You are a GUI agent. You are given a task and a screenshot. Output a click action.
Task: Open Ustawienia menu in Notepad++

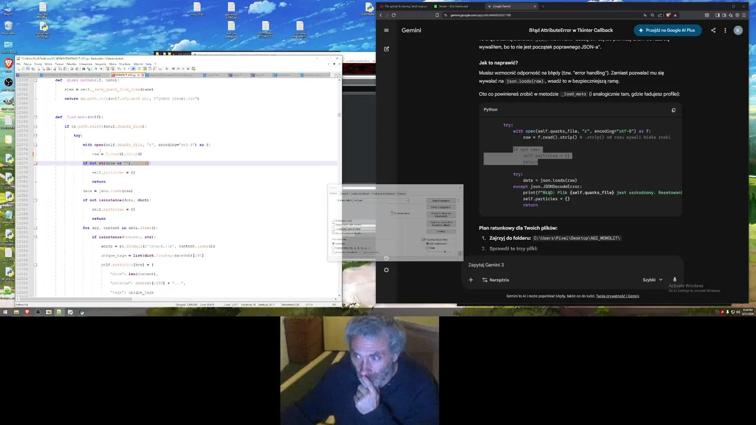coord(86,64)
